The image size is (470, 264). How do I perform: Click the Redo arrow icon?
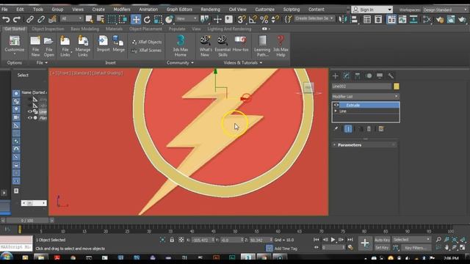click(x=17, y=20)
